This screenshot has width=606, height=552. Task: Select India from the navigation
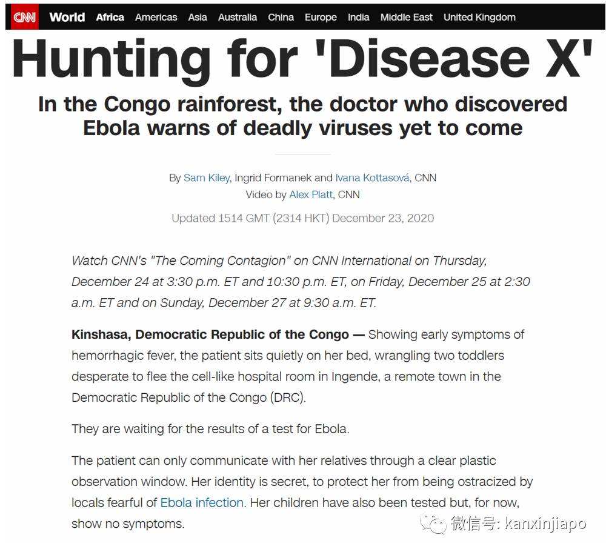pos(358,17)
